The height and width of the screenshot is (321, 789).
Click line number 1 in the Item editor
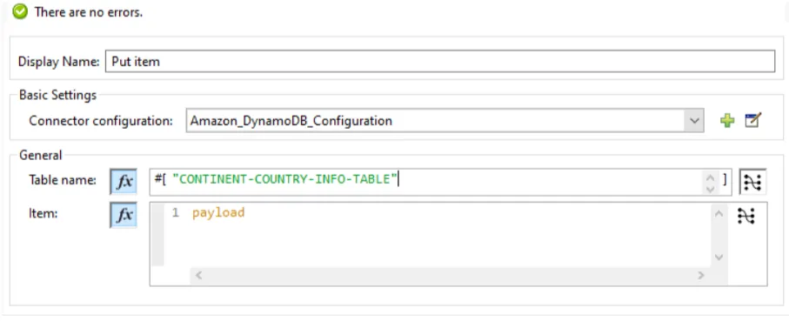pos(175,213)
